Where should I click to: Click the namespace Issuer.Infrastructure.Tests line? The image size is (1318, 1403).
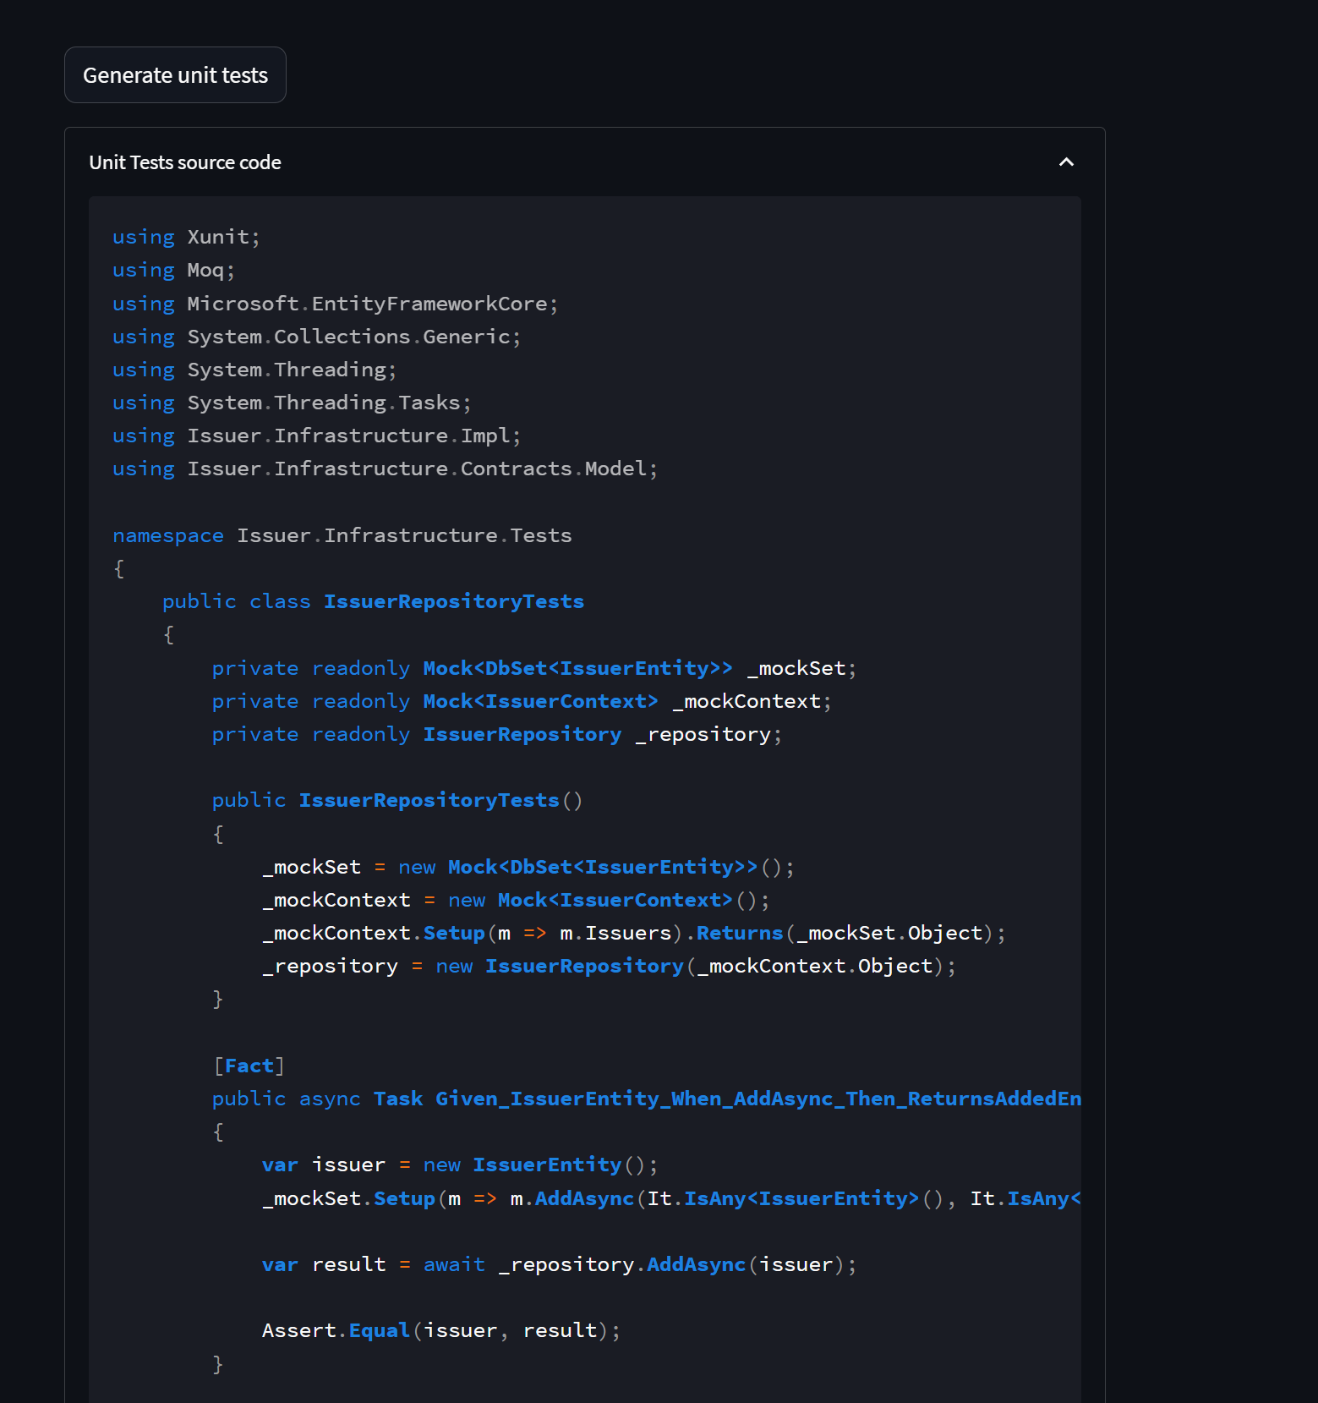coord(342,535)
